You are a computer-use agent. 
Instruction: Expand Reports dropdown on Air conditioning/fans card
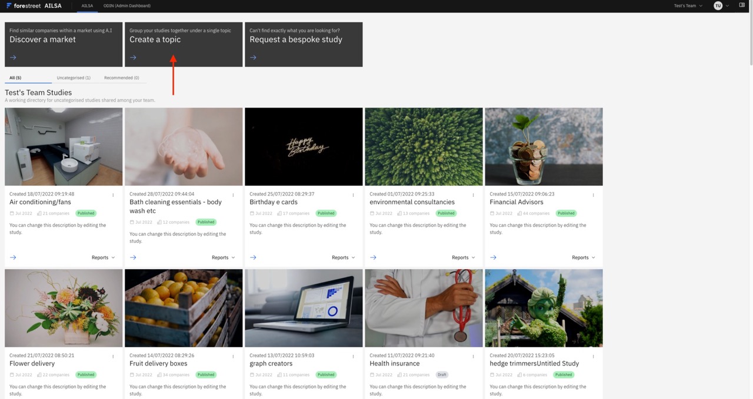click(x=104, y=257)
